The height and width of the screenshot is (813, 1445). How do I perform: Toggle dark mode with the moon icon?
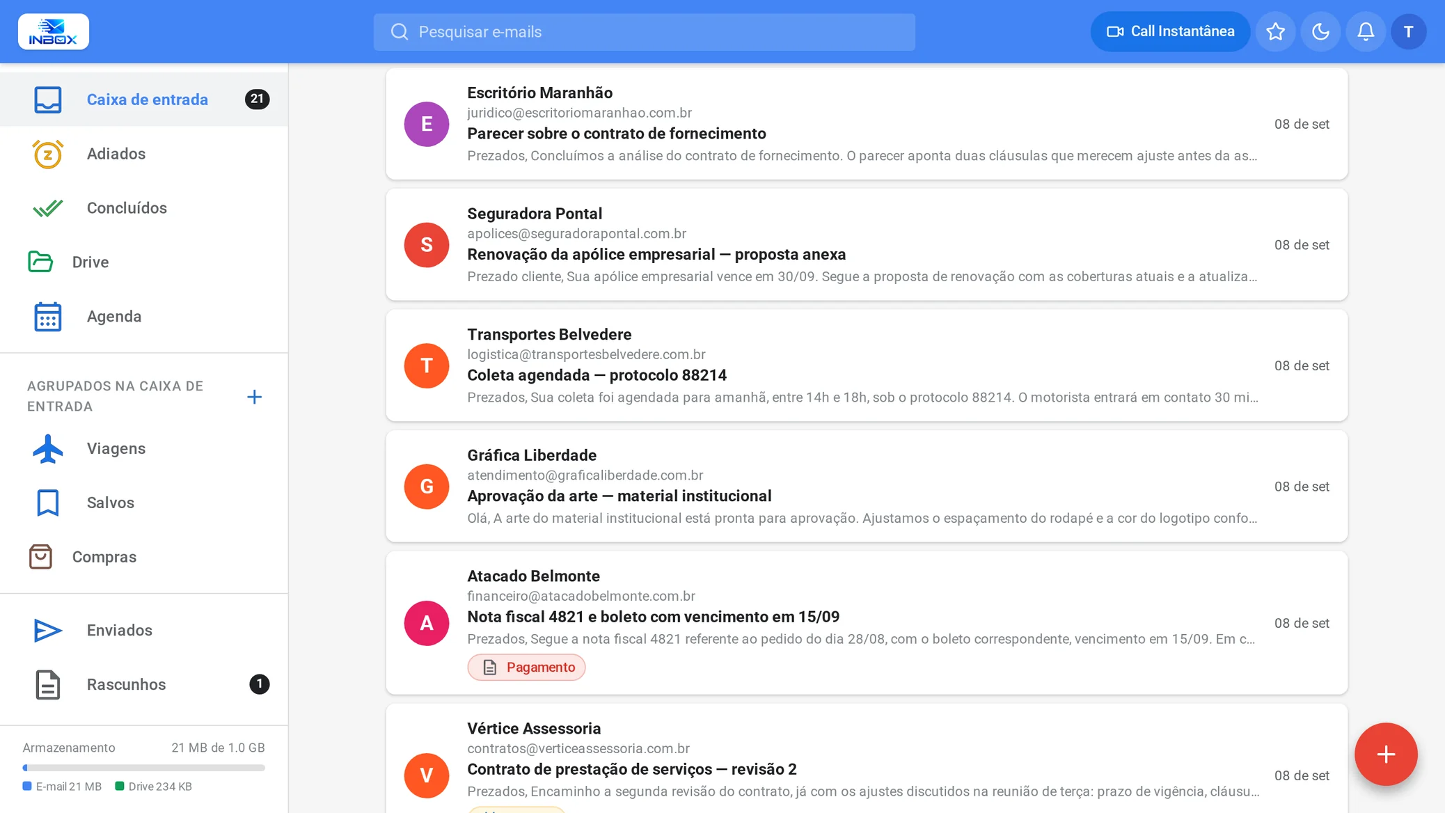1320,31
